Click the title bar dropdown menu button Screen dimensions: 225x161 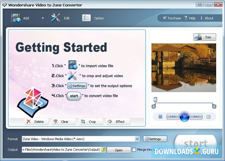tap(200, 5)
